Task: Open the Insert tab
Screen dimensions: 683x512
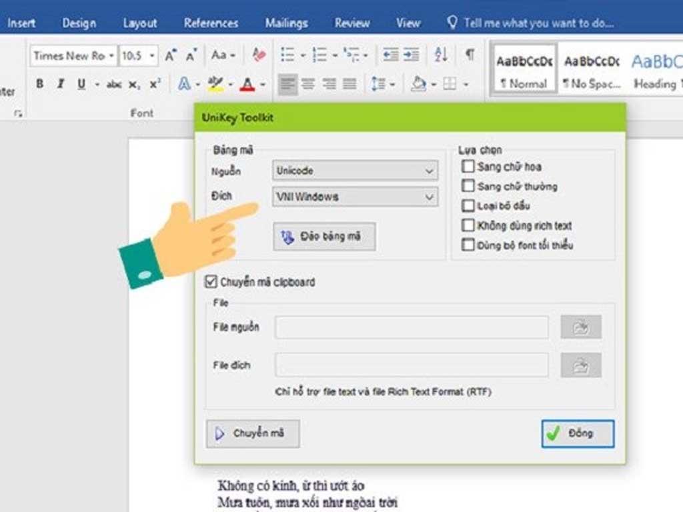Action: [x=21, y=23]
